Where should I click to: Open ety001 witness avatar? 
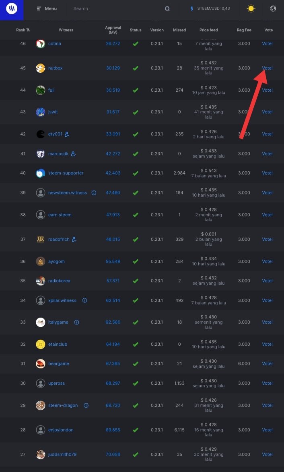click(x=40, y=134)
